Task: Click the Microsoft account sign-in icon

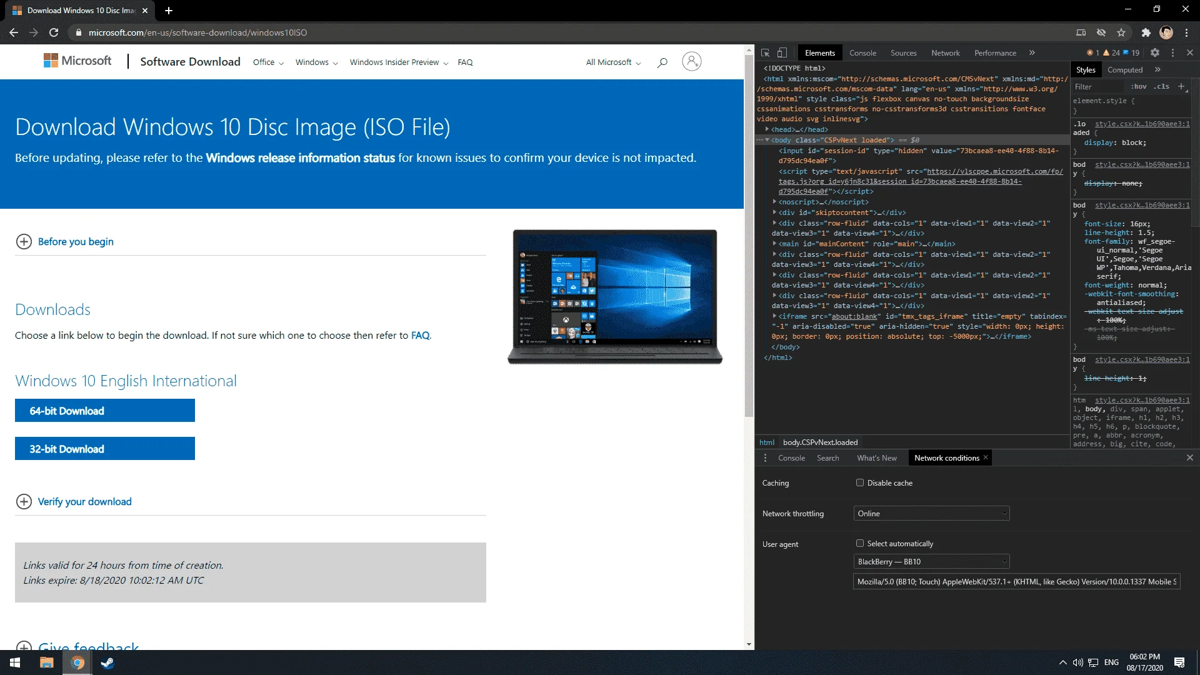Action: (x=691, y=61)
